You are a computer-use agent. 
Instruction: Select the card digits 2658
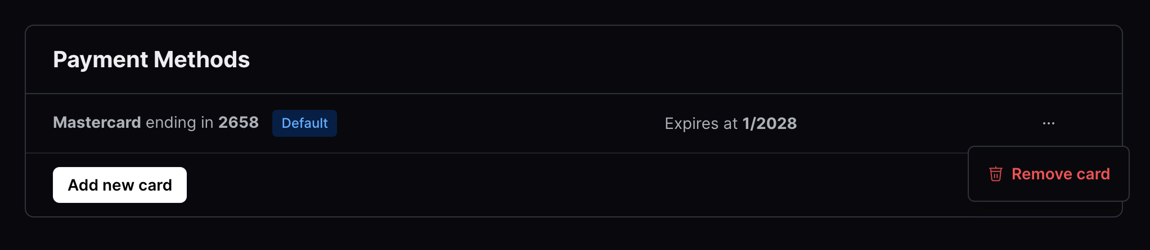pyautogui.click(x=239, y=123)
